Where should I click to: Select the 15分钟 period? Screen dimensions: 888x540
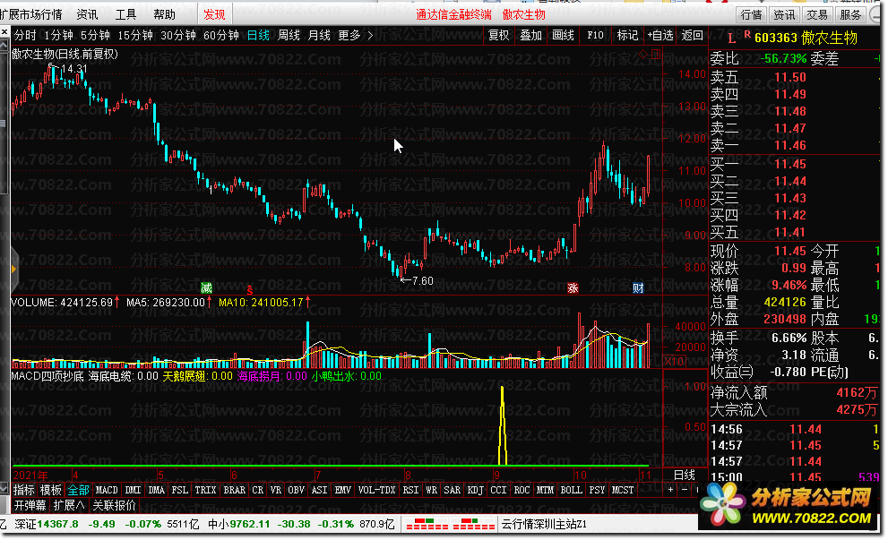134,35
